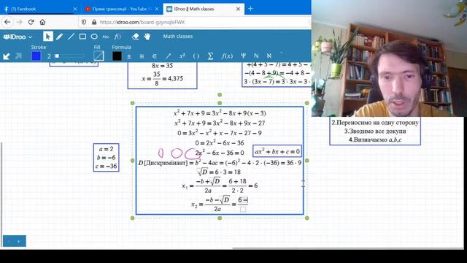The image size is (467, 263).
Task: Click the site security lock icon
Action: (94, 22)
